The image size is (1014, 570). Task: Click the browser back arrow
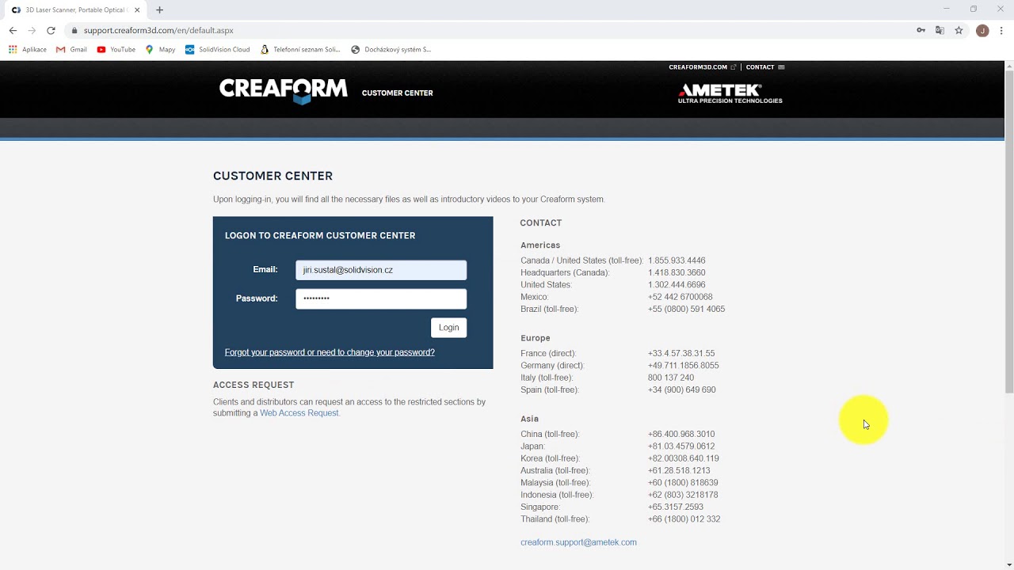(13, 30)
